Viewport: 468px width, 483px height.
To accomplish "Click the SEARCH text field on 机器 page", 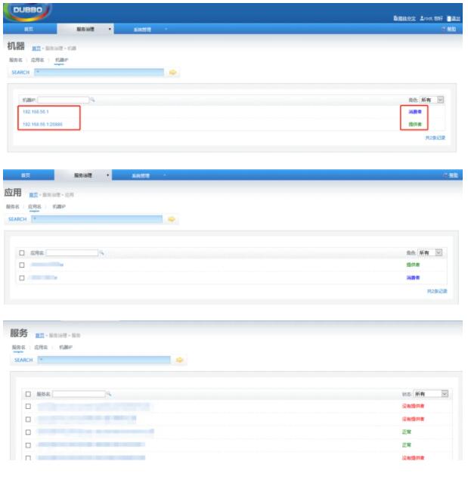I will [98, 73].
